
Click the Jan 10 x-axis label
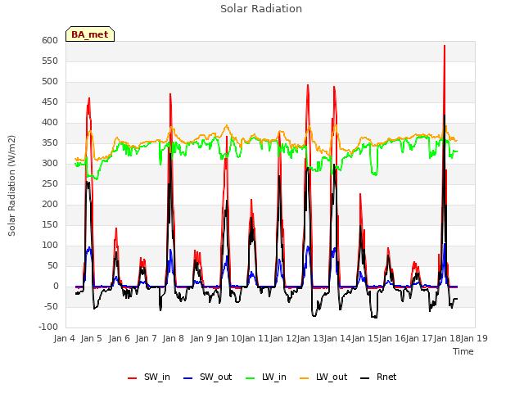(x=228, y=338)
